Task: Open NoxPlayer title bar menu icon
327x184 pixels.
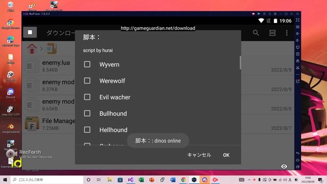Action: pyautogui.click(x=270, y=14)
